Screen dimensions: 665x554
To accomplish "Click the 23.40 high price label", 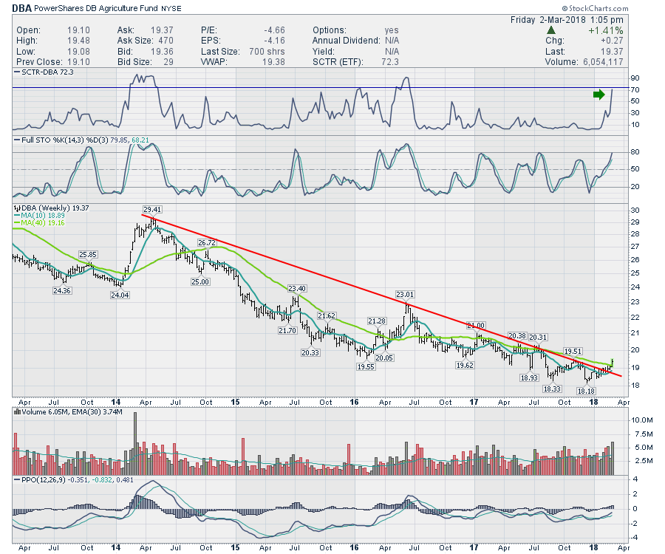I will click(x=297, y=289).
